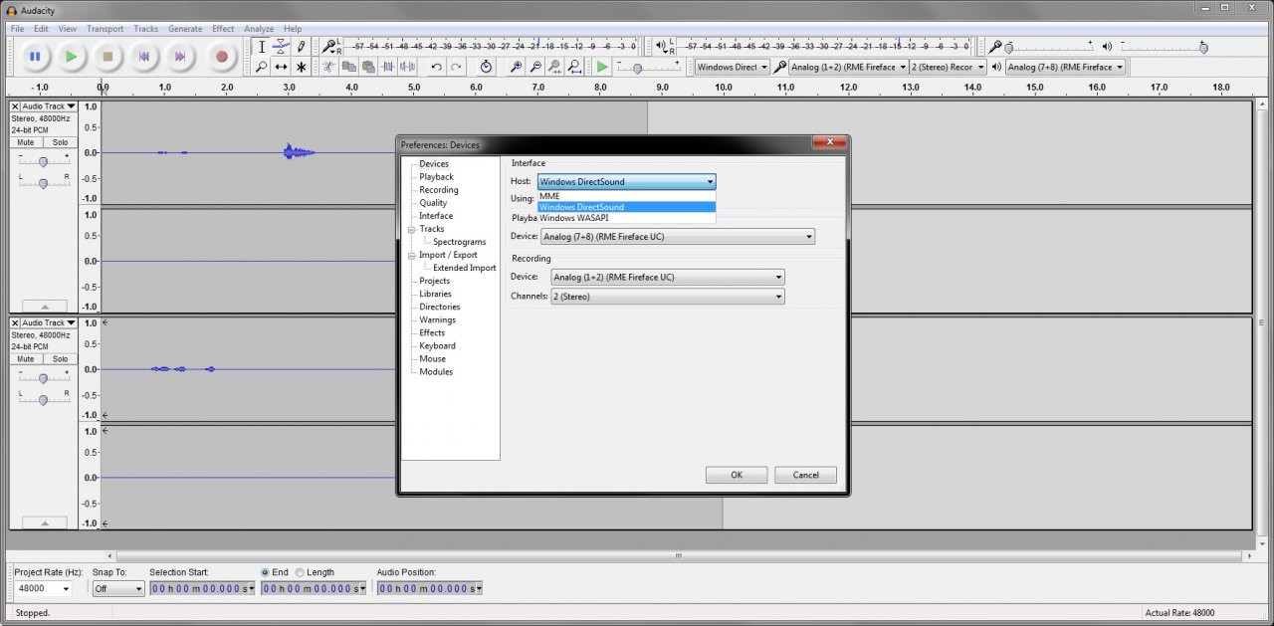The image size is (1274, 626).
Task: Open the toolbar recording channels dropdown
Action: 948,67
